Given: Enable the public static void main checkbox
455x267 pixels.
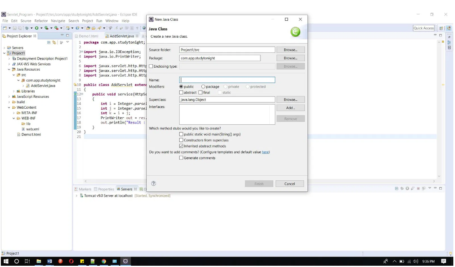Looking at the screenshot, I should (x=181, y=134).
